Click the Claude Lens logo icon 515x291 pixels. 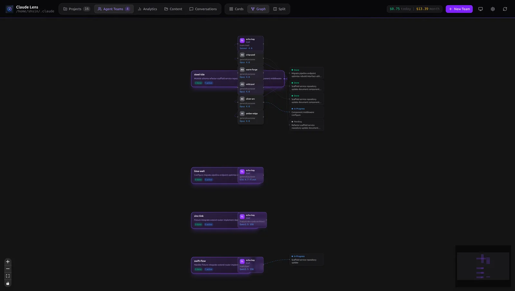(9, 9)
